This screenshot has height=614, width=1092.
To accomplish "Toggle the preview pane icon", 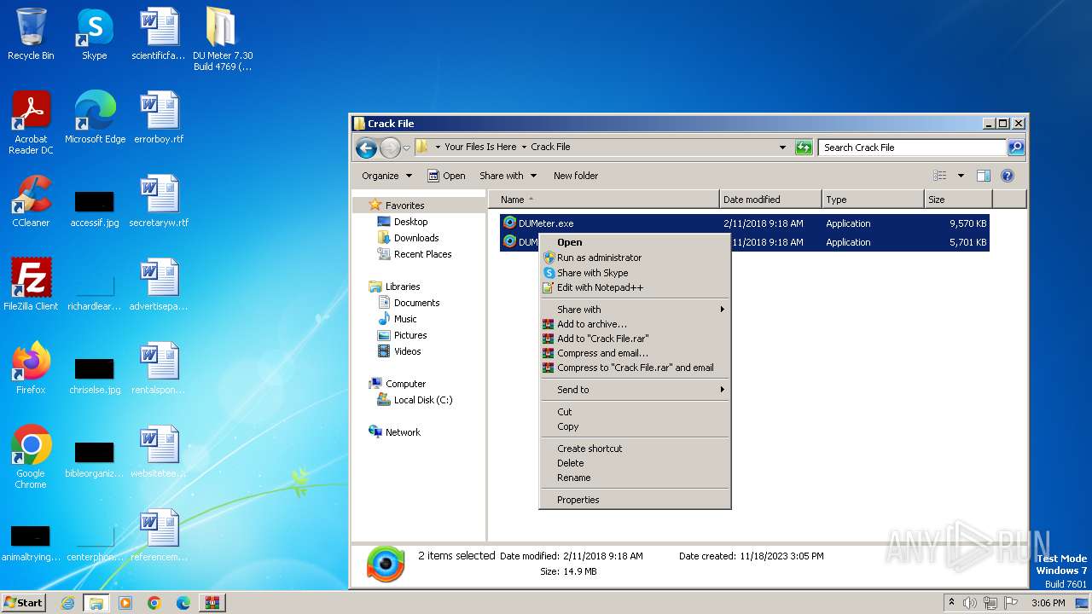I will pos(984,176).
